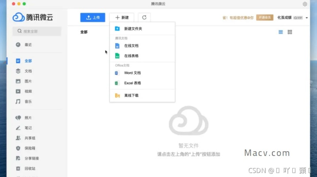Create a 在线表格 online spreadsheet
This screenshot has width=317, height=177.
(x=142, y=56)
